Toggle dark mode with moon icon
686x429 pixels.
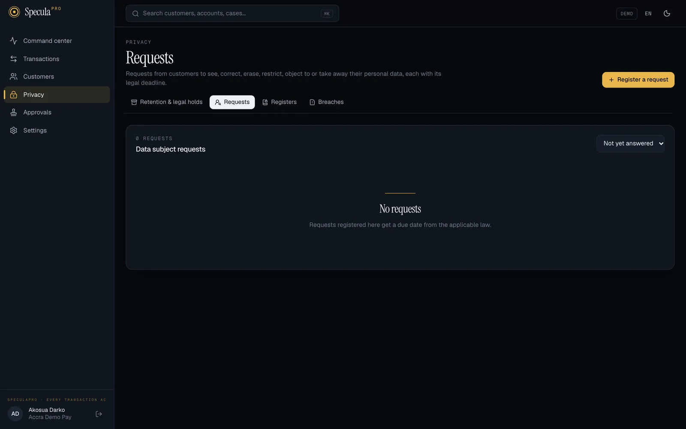(x=667, y=14)
